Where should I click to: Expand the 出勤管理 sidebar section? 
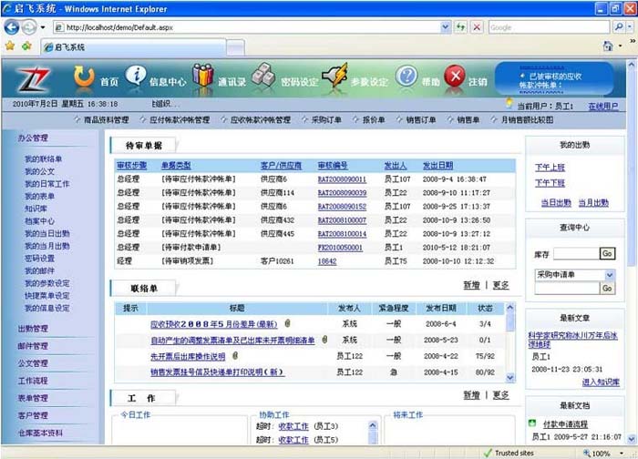(x=34, y=329)
